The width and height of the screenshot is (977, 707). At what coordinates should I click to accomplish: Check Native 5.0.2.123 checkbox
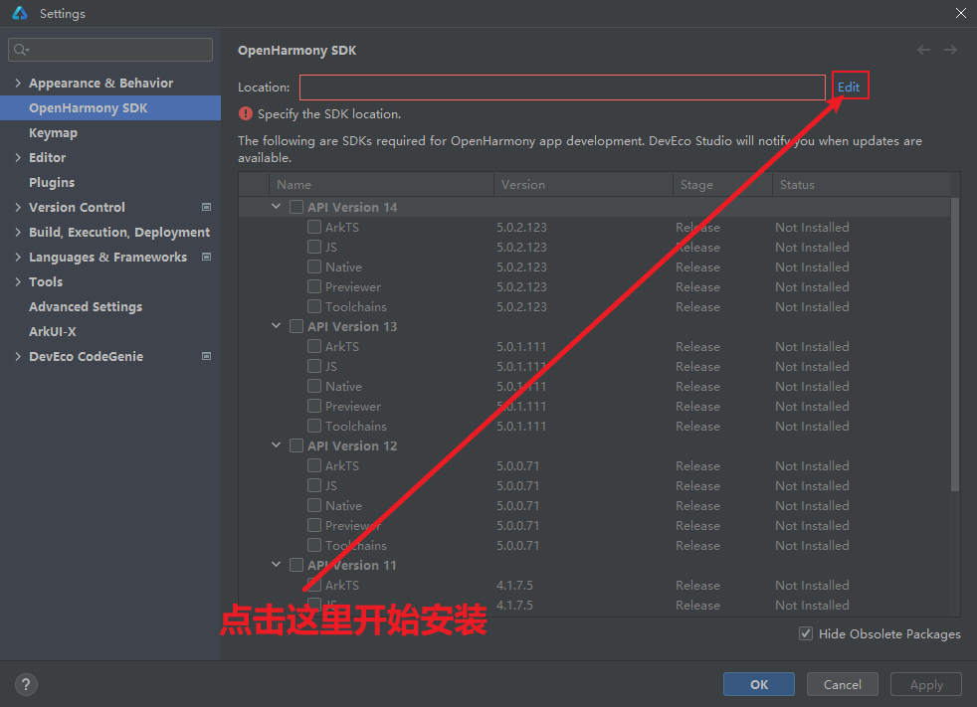coord(314,266)
